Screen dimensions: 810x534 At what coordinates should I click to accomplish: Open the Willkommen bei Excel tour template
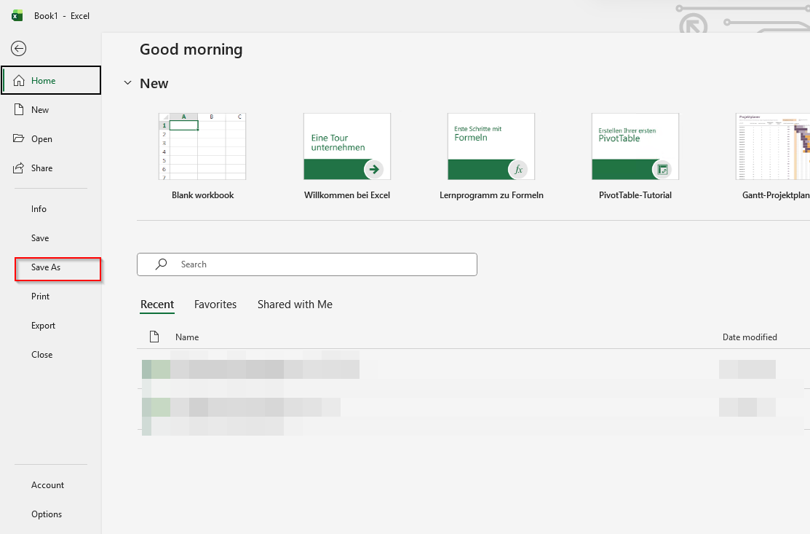[346, 146]
